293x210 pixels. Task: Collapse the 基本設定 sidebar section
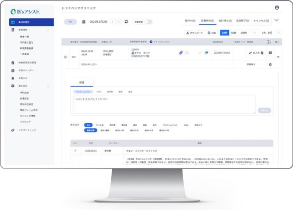click(x=49, y=86)
